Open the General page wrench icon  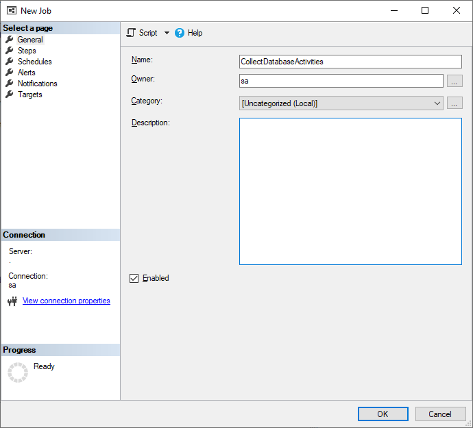(10, 40)
